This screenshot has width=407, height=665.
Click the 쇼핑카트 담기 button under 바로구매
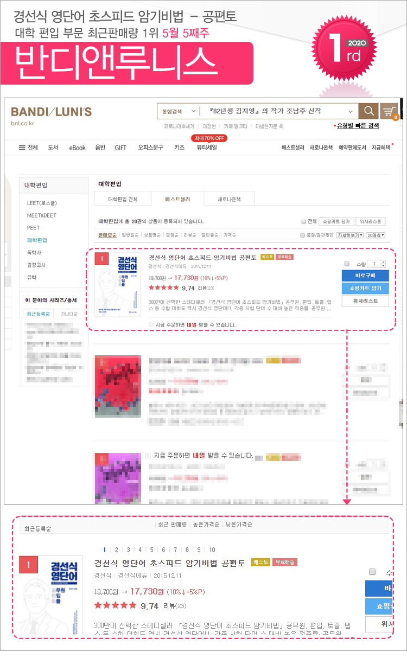point(365,289)
